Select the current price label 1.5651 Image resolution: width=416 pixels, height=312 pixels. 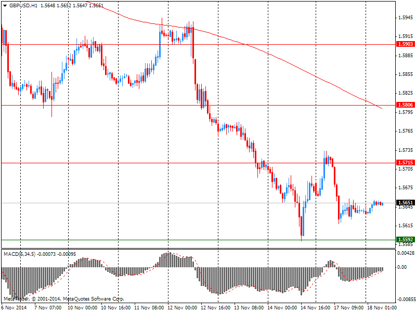coord(405,203)
